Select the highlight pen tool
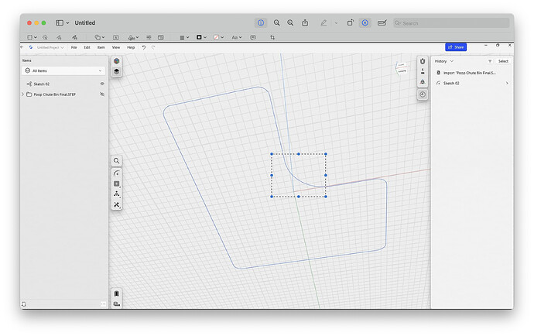534x336 pixels. tap(323, 22)
